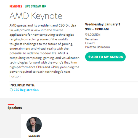Click the Level 5 floor text
The width and height of the screenshot is (138, 138).
click(90, 43)
